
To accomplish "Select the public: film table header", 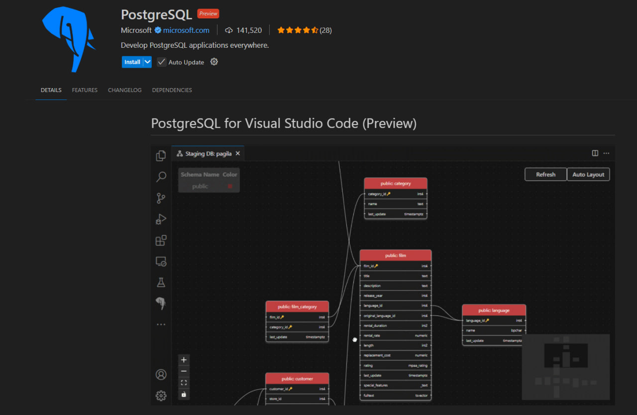I will click(x=396, y=255).
